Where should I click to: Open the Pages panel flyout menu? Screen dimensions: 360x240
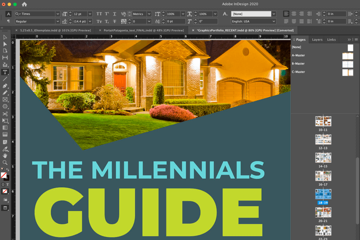tap(356, 39)
